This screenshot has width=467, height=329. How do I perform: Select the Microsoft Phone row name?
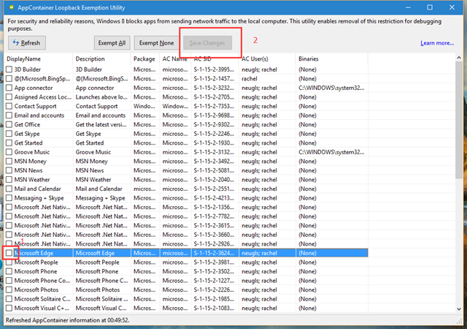tap(36, 271)
